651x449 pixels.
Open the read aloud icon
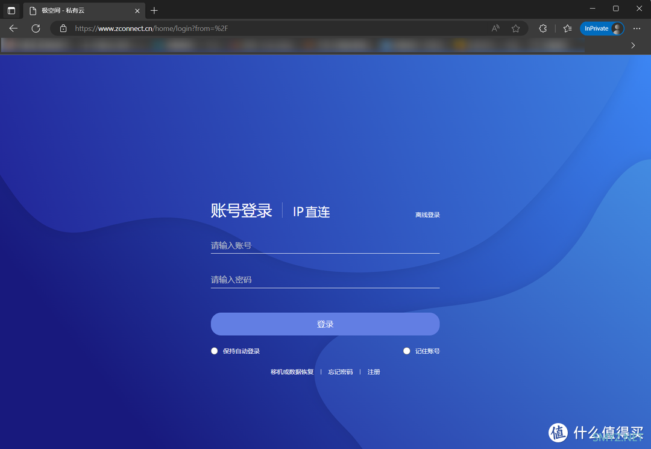[495, 28]
